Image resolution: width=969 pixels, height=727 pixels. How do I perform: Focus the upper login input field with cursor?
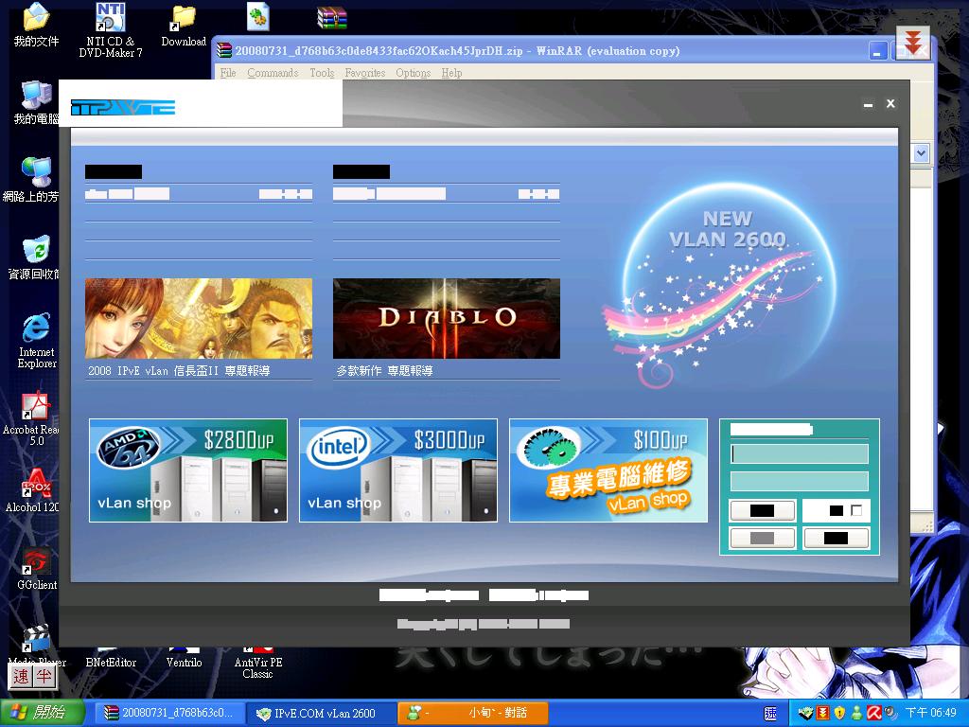[x=800, y=453]
